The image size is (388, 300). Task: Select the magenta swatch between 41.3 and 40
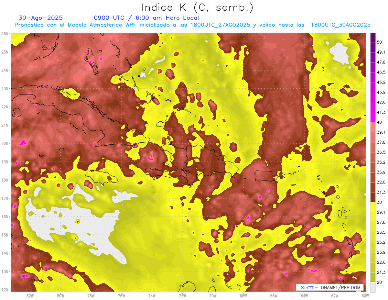tap(373, 117)
